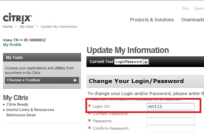Image resolution: width=204 pixels, height=136 pixels.
Task: Open the Current Tool Login/Password dropdown
Action: coord(146,62)
